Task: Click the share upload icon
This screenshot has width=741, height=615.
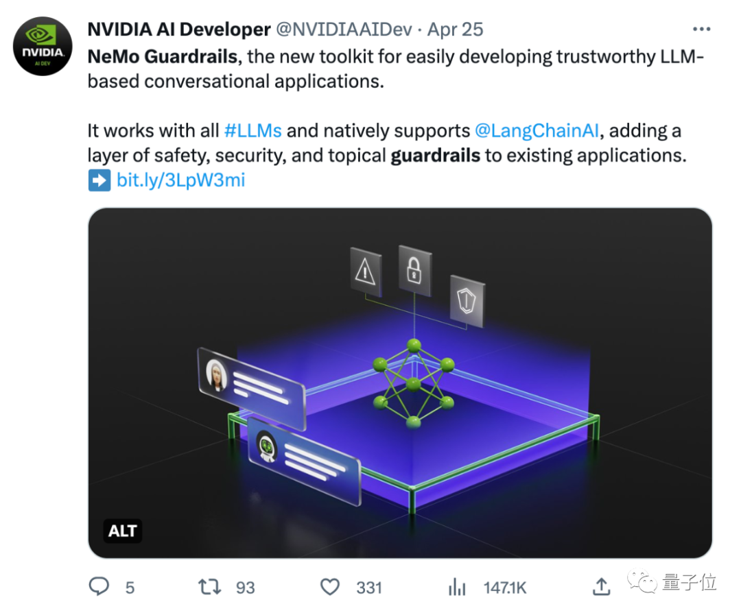Action: [x=601, y=586]
